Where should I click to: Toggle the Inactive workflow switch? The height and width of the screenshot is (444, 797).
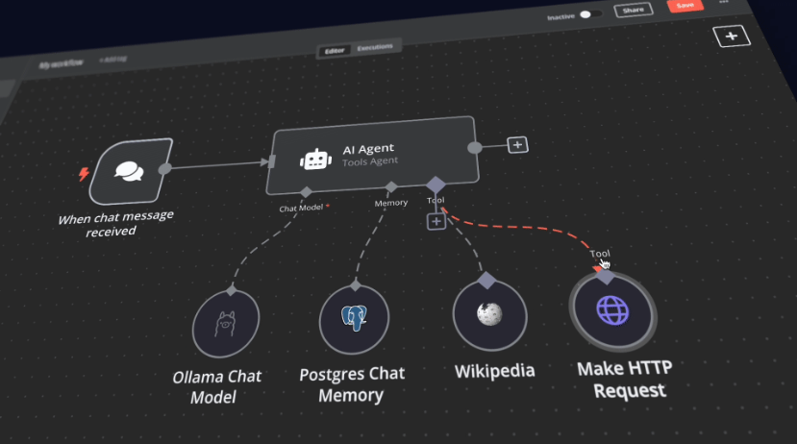pos(589,14)
